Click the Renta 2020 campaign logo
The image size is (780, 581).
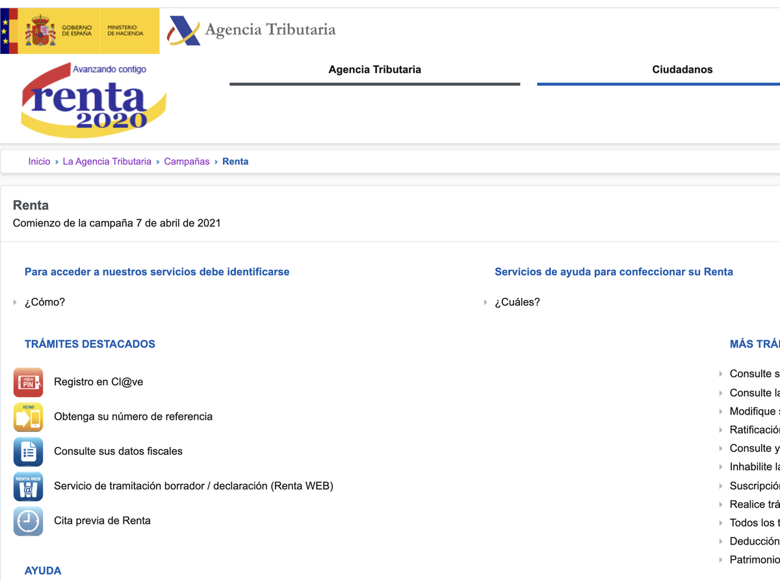pyautogui.click(x=94, y=100)
